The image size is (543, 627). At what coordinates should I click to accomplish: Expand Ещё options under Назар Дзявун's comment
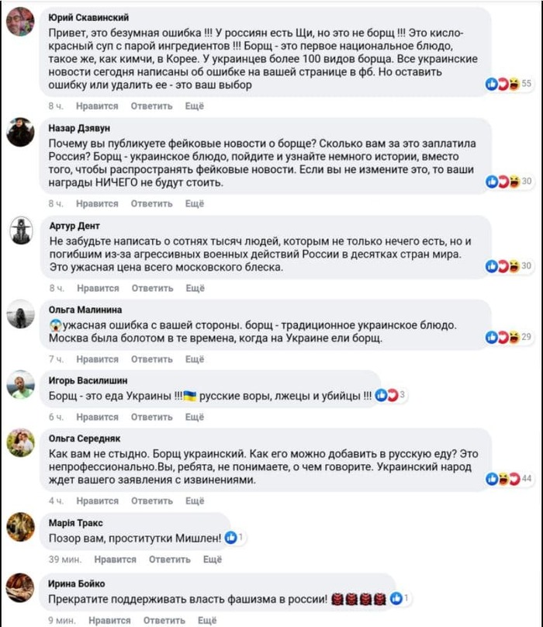(195, 203)
